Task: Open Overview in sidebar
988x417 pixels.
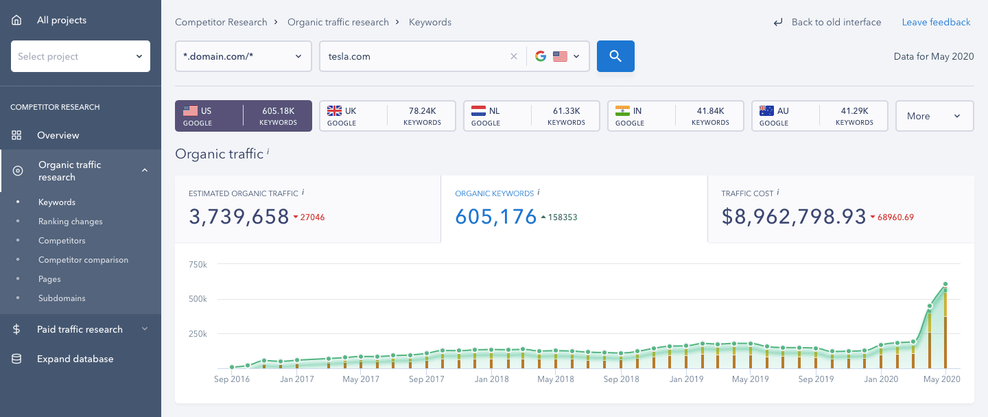Action: [x=58, y=135]
